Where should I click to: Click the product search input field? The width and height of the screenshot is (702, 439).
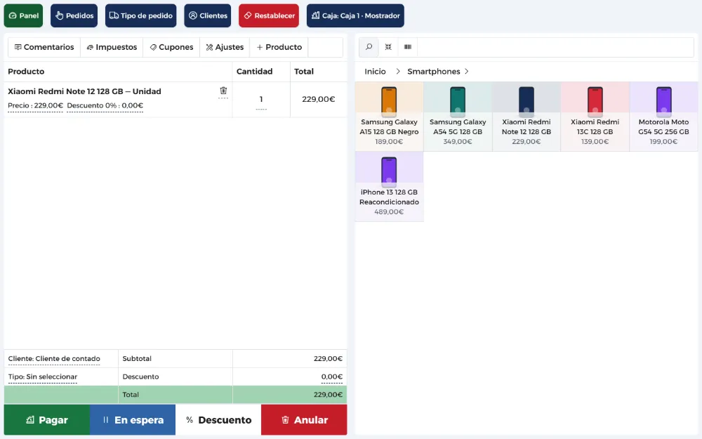point(555,47)
